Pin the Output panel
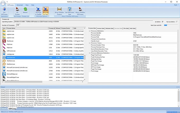180x113 pixels. (177, 87)
